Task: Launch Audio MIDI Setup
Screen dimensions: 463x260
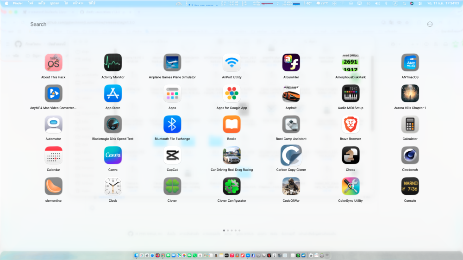Action: click(x=350, y=93)
